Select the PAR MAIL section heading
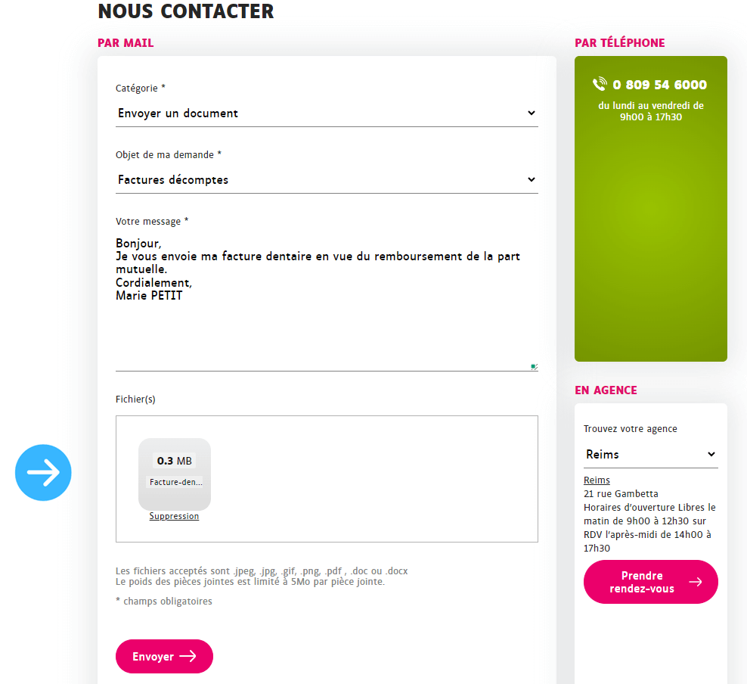Viewport: 747px width, 684px height. click(x=126, y=43)
